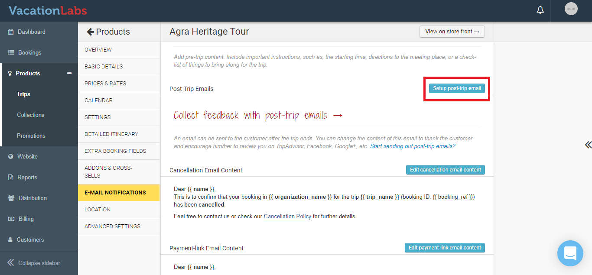This screenshot has height=275, width=592.
Task: Click Start sending out post-trip emails link
Action: tap(413, 146)
